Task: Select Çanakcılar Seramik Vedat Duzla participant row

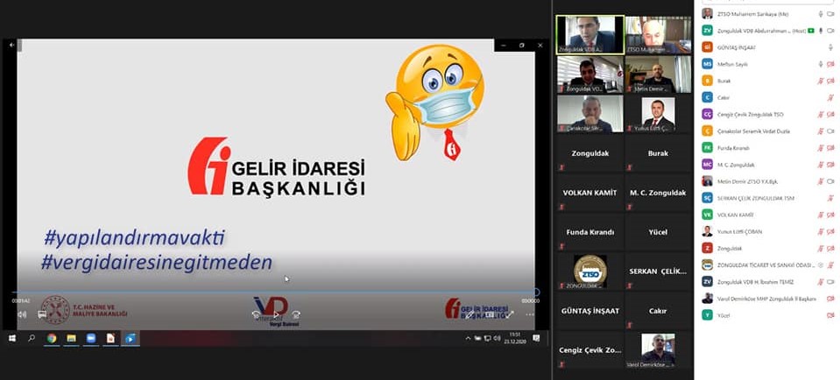Action: coord(767,131)
